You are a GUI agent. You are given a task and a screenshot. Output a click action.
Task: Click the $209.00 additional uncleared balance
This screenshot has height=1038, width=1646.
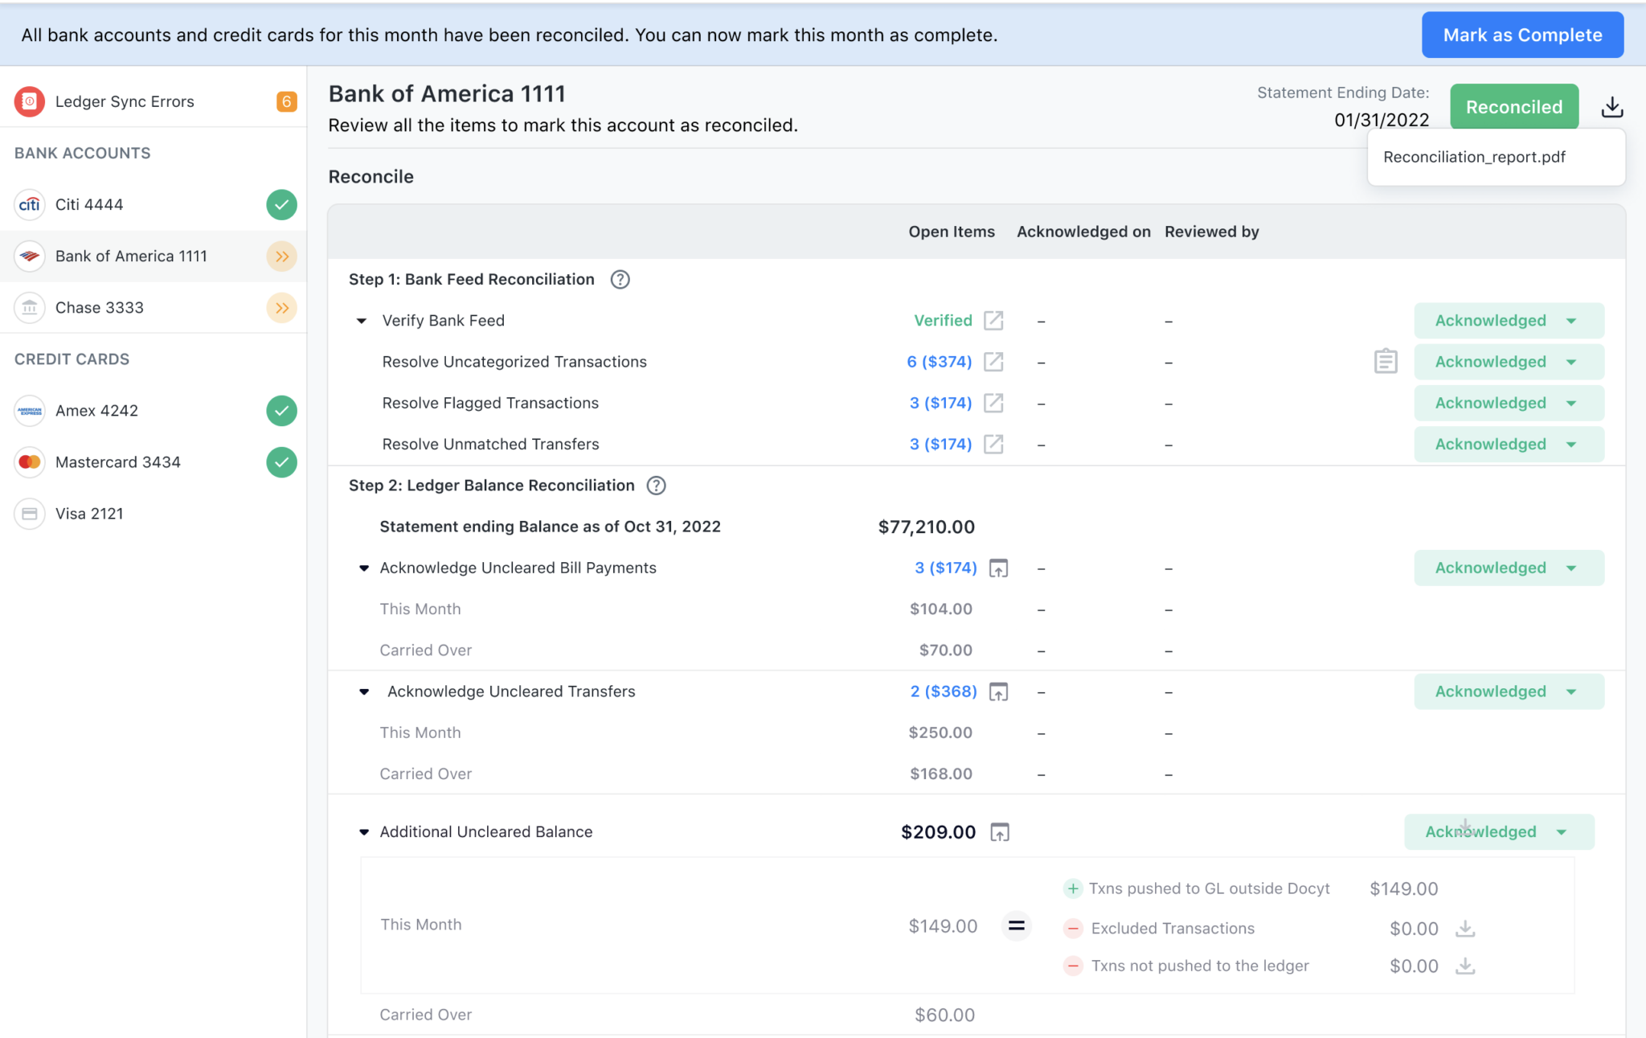[939, 832]
